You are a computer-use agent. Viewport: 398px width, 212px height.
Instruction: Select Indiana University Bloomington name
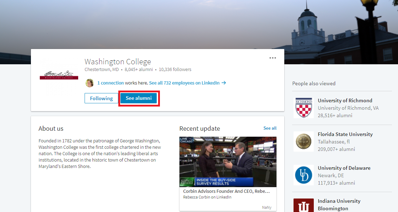pos(339,205)
